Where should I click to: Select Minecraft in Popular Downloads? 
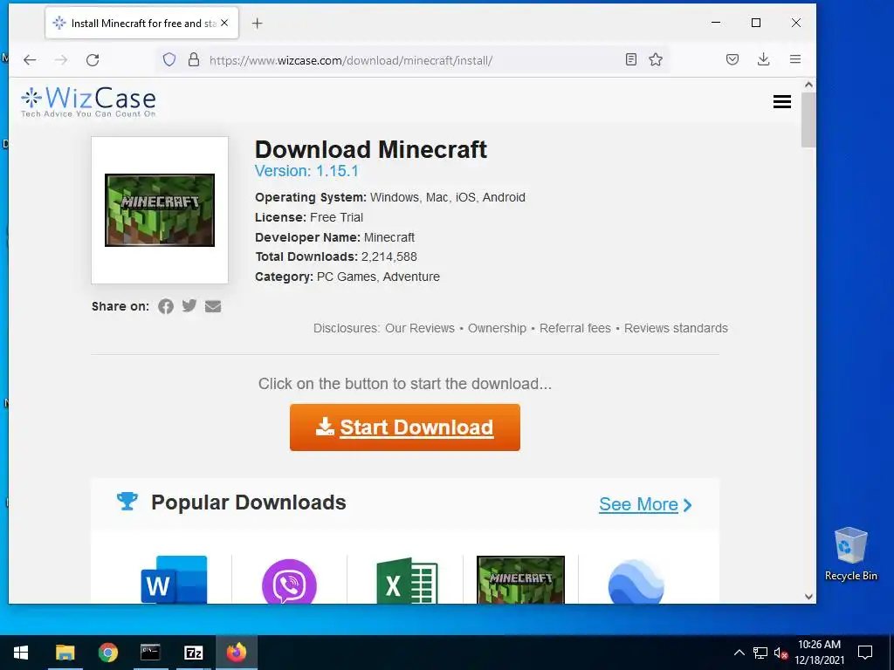(520, 579)
